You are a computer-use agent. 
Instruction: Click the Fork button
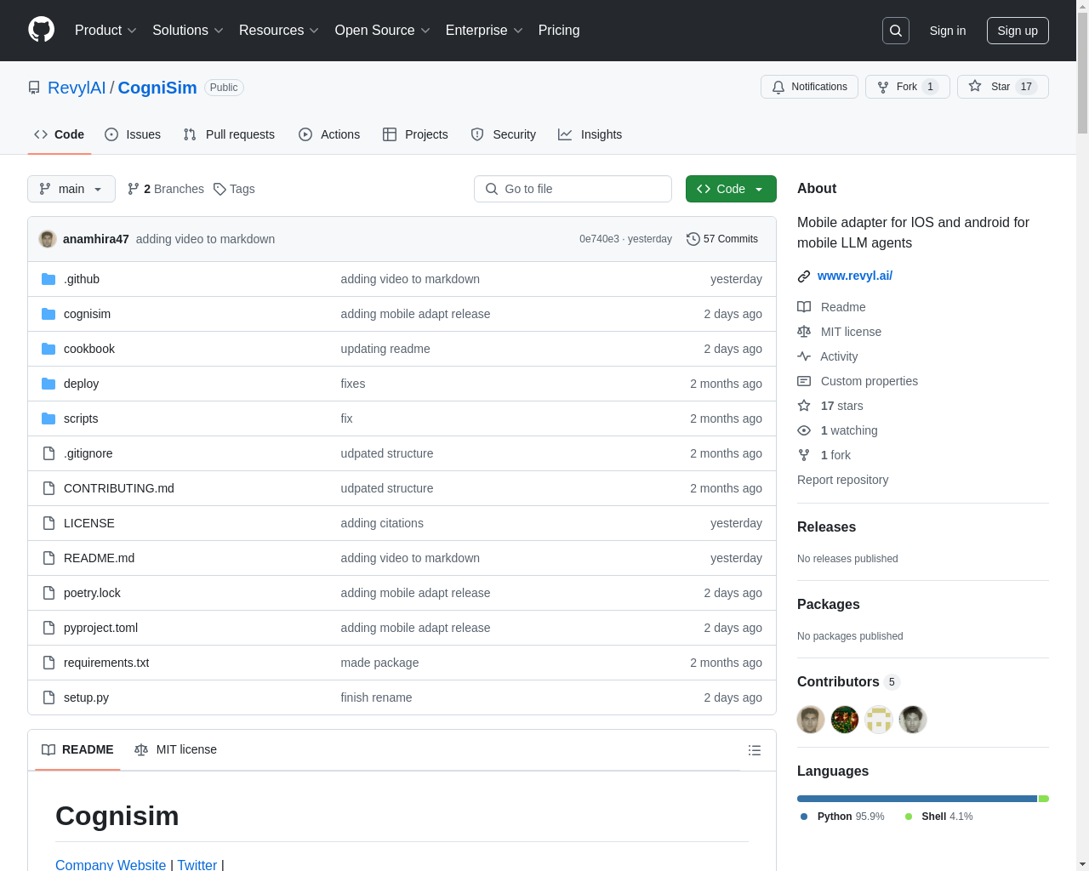907,87
